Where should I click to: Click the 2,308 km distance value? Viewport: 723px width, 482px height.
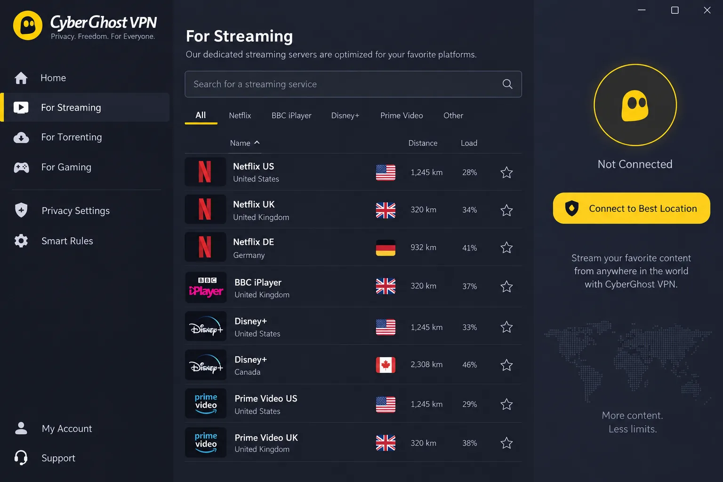(x=426, y=364)
